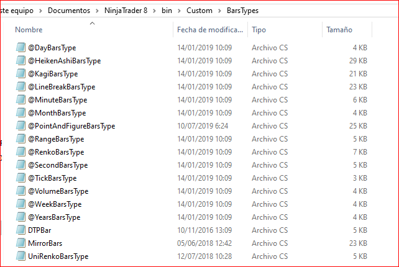
Task: Select the MirrorBars file icon
Action: [21, 243]
